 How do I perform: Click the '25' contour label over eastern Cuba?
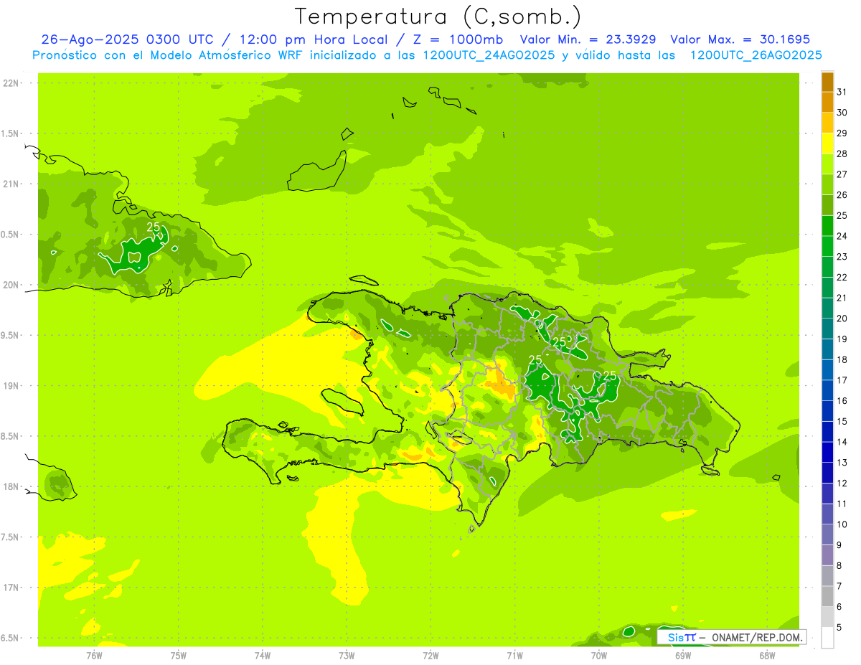point(153,227)
